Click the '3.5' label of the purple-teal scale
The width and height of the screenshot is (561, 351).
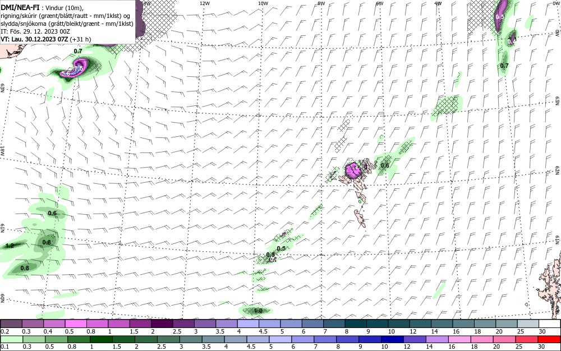pos(220,331)
